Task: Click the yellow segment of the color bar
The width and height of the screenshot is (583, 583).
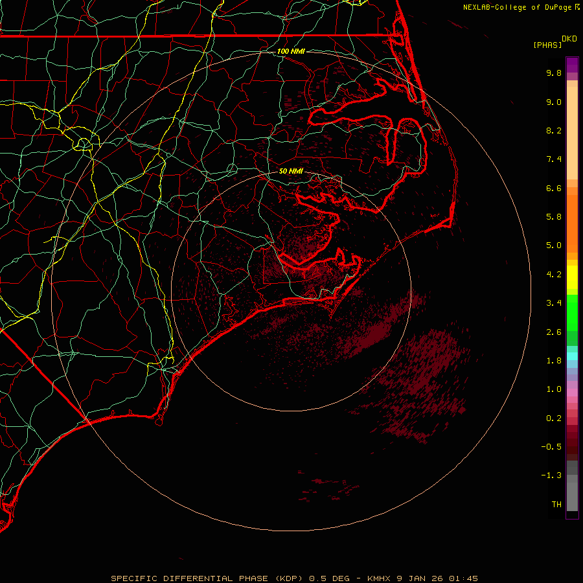Action: coord(572,277)
